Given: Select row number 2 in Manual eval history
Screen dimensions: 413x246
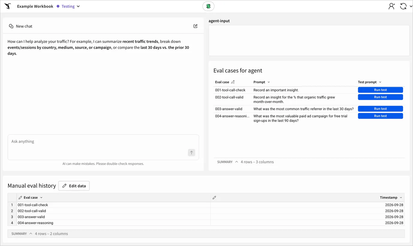Looking at the screenshot, I should [12, 211].
